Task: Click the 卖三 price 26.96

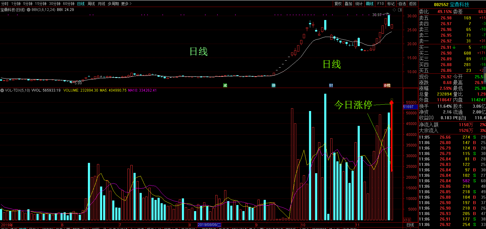Action: pyautogui.click(x=446, y=29)
